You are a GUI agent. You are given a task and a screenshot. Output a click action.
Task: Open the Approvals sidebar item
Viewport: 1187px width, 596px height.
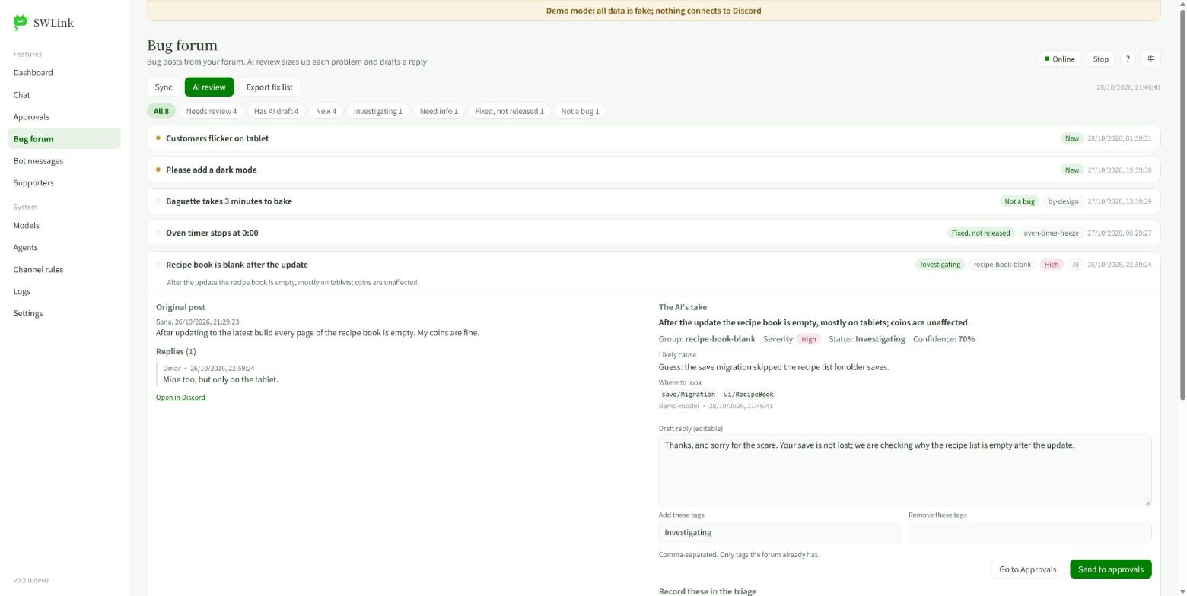coord(64,117)
